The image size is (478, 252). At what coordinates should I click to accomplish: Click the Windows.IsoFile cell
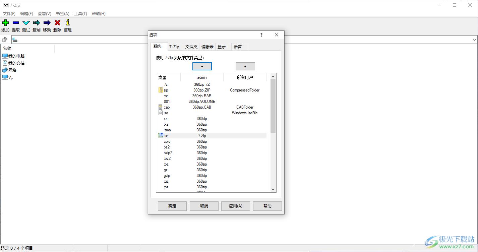(x=245, y=113)
